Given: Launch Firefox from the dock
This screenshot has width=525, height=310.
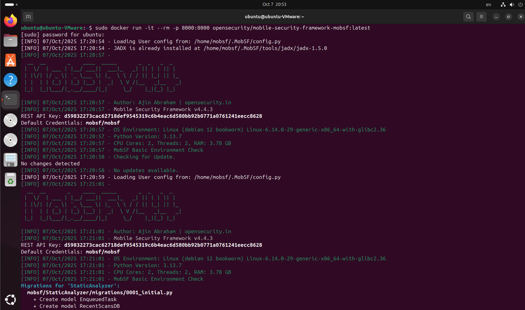Looking at the screenshot, I should coord(11,21).
